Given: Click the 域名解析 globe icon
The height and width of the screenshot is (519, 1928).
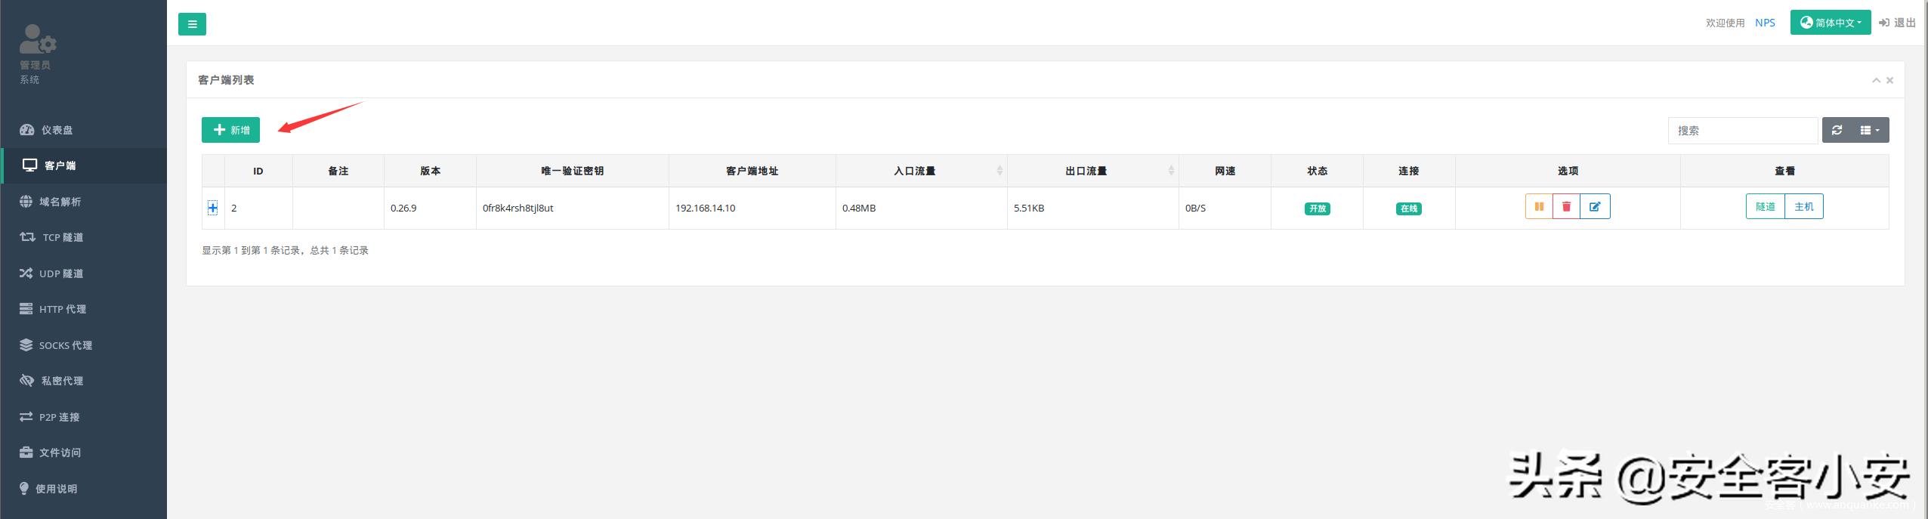Looking at the screenshot, I should [26, 202].
